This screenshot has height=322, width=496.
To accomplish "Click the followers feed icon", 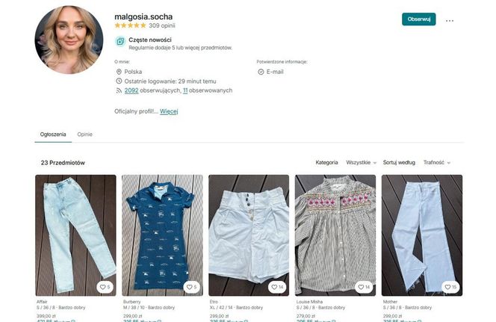I will (119, 90).
